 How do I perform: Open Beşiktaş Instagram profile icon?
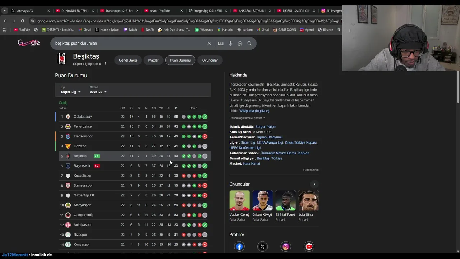(286, 246)
